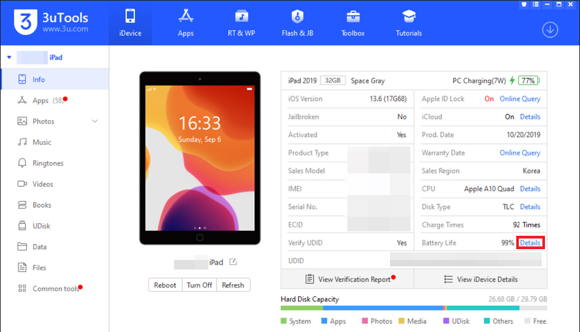Screen dimensions: 580x332
Task: Open the Tutorials tab
Action: [409, 23]
